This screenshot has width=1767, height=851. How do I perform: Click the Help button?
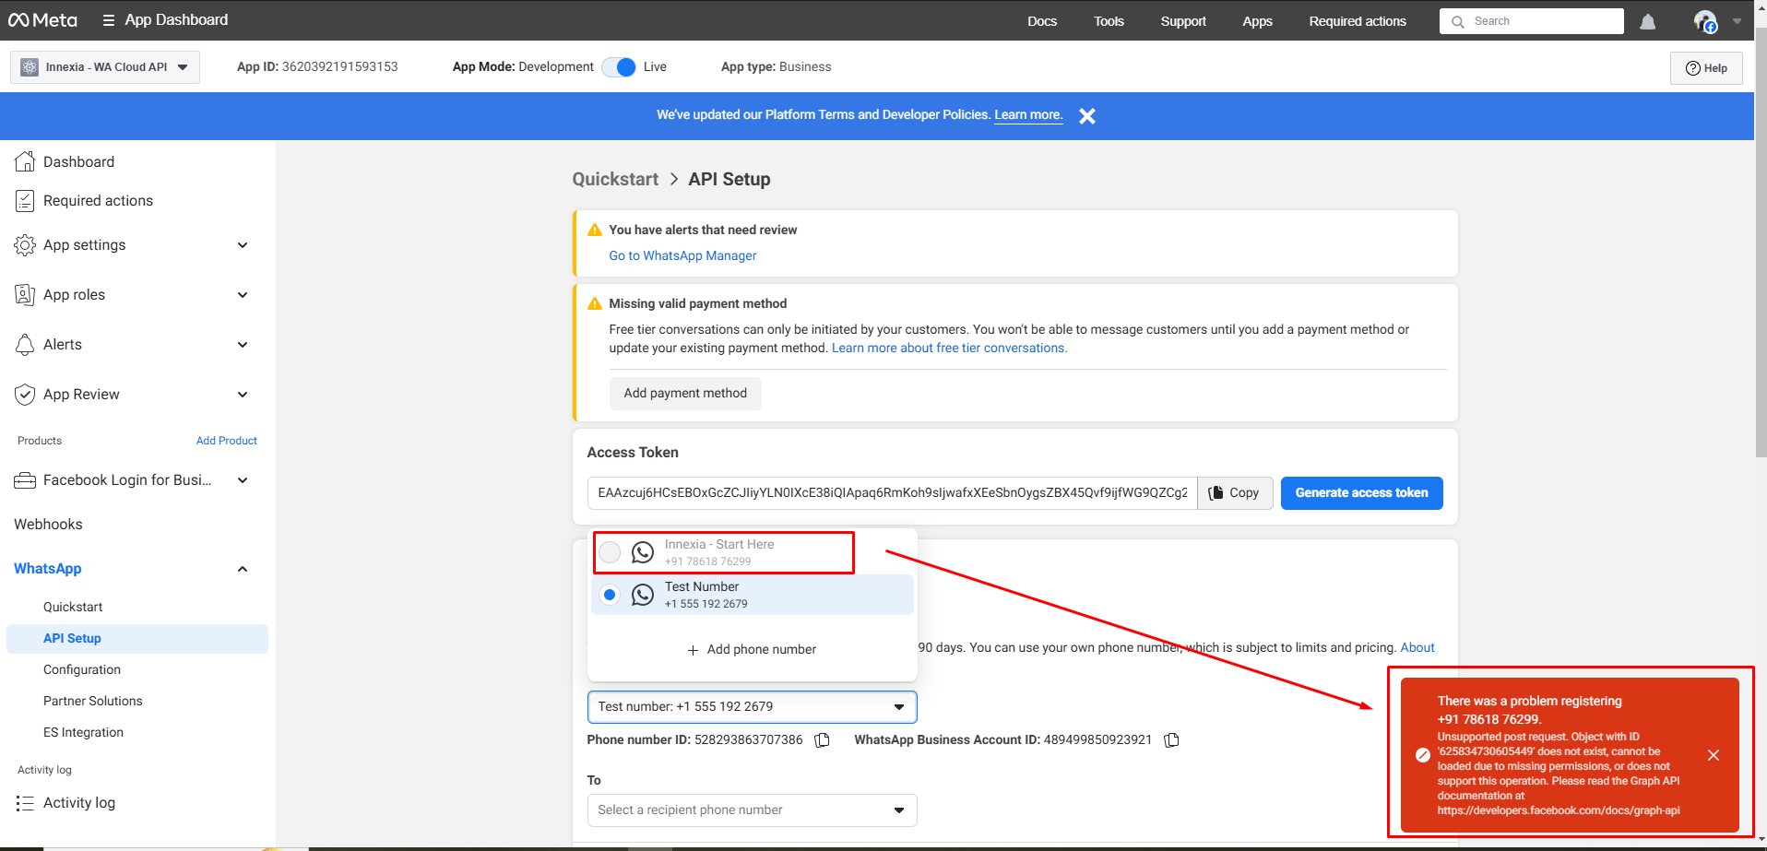point(1706,68)
